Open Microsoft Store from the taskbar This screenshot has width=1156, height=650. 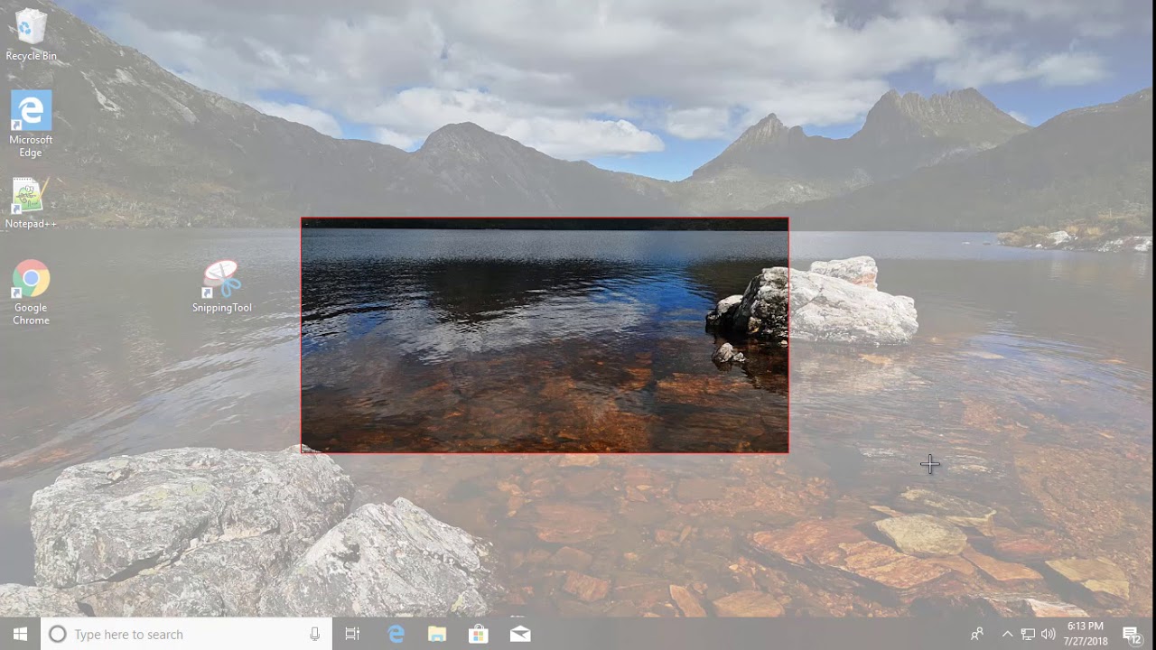(x=479, y=635)
